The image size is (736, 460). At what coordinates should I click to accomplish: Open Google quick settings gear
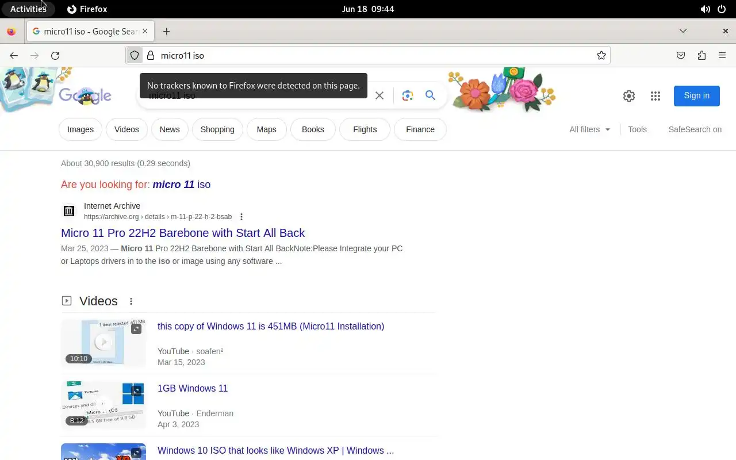click(629, 96)
